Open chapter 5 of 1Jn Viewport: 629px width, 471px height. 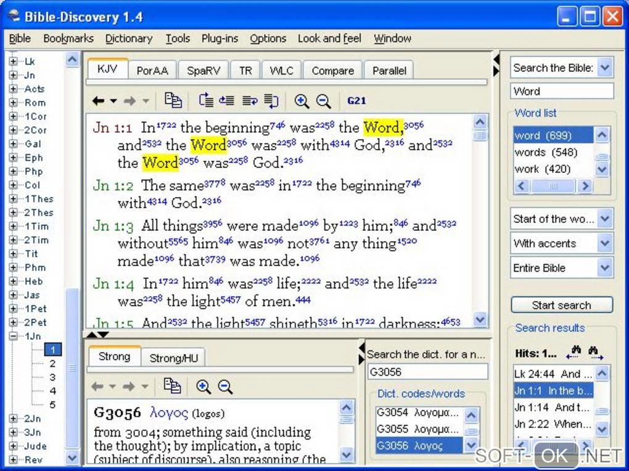(x=52, y=405)
